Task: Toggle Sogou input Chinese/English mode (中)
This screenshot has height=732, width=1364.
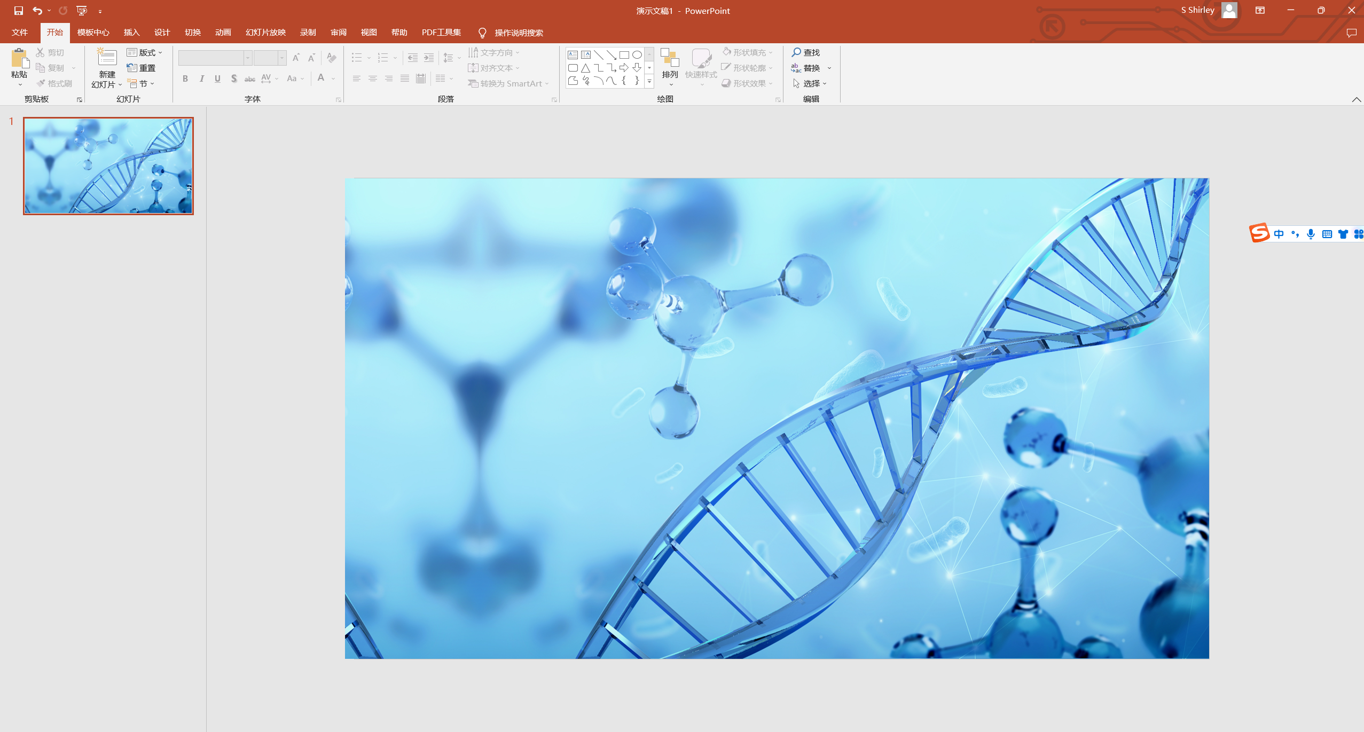Action: 1279,234
